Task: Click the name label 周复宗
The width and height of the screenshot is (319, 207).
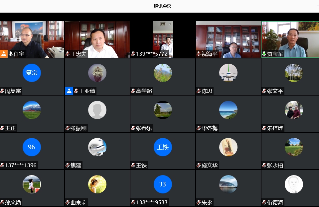Action: pyautogui.click(x=13, y=91)
